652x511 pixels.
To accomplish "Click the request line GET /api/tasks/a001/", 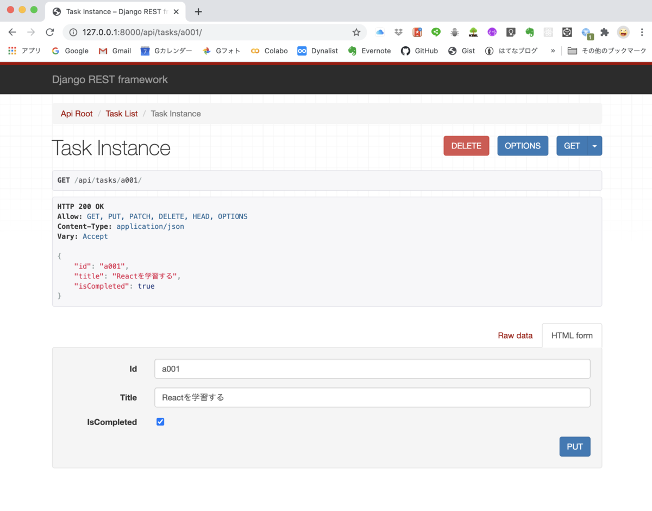I will tap(99, 180).
